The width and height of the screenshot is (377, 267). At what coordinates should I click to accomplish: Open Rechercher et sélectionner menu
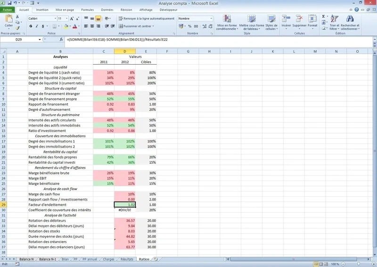coord(350,22)
